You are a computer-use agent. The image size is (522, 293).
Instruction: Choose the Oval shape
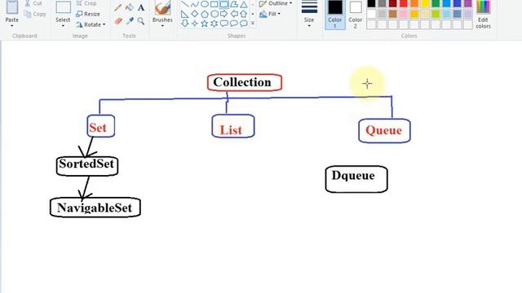click(x=205, y=4)
